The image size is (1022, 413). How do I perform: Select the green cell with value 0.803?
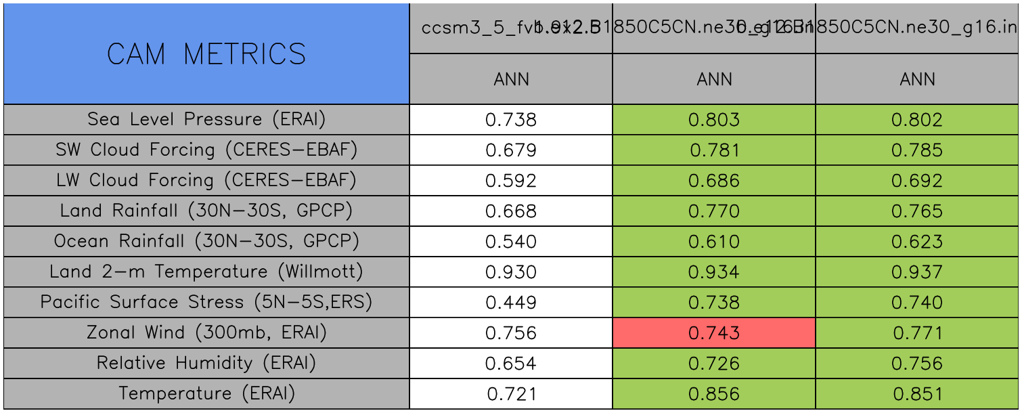pos(714,120)
